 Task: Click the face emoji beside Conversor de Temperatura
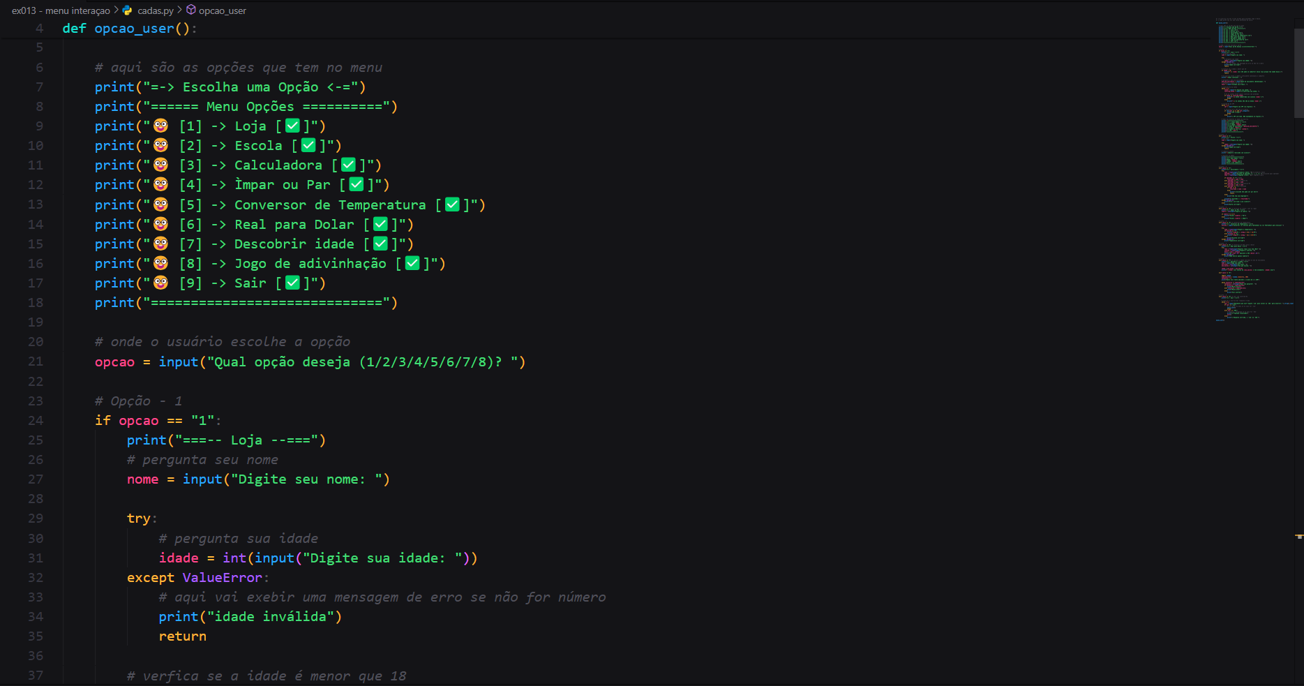click(160, 204)
